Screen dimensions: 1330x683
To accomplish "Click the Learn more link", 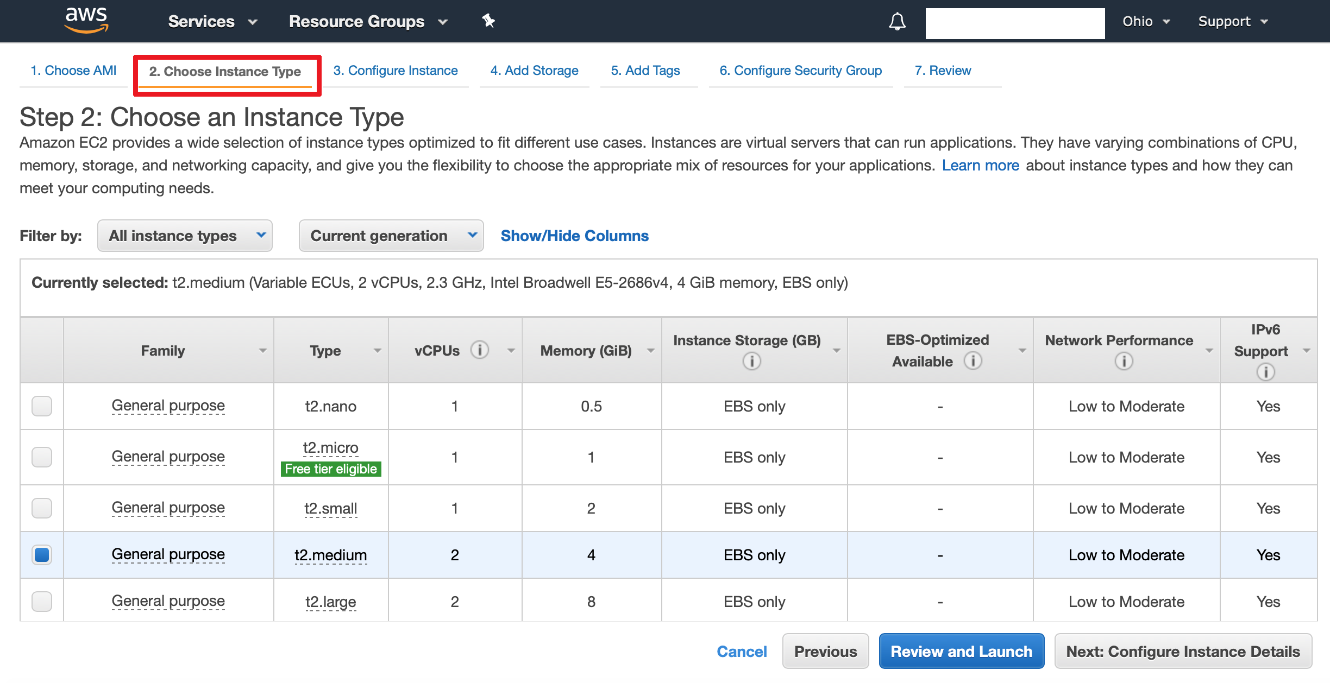I will (x=980, y=166).
